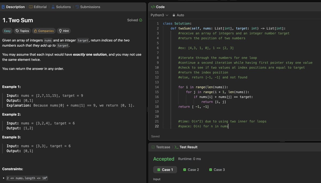
Task: Open the Solutions tab
Action: click(61, 7)
